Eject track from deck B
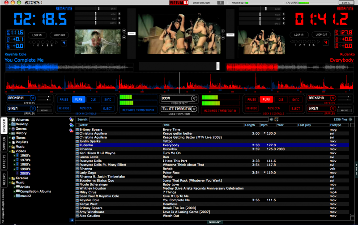358x225 pixels. tap(296, 109)
